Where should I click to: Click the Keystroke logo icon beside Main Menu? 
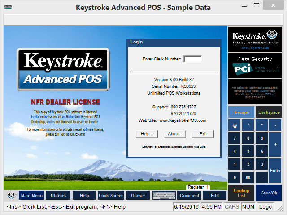11,195
